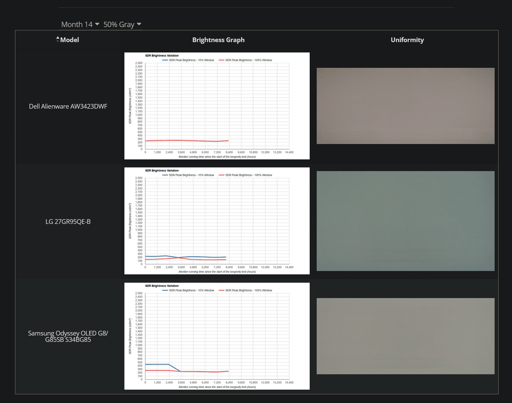Open Dell Alienware uniformity photo
Screen dimensions: 512x403
pyautogui.click(x=406, y=106)
